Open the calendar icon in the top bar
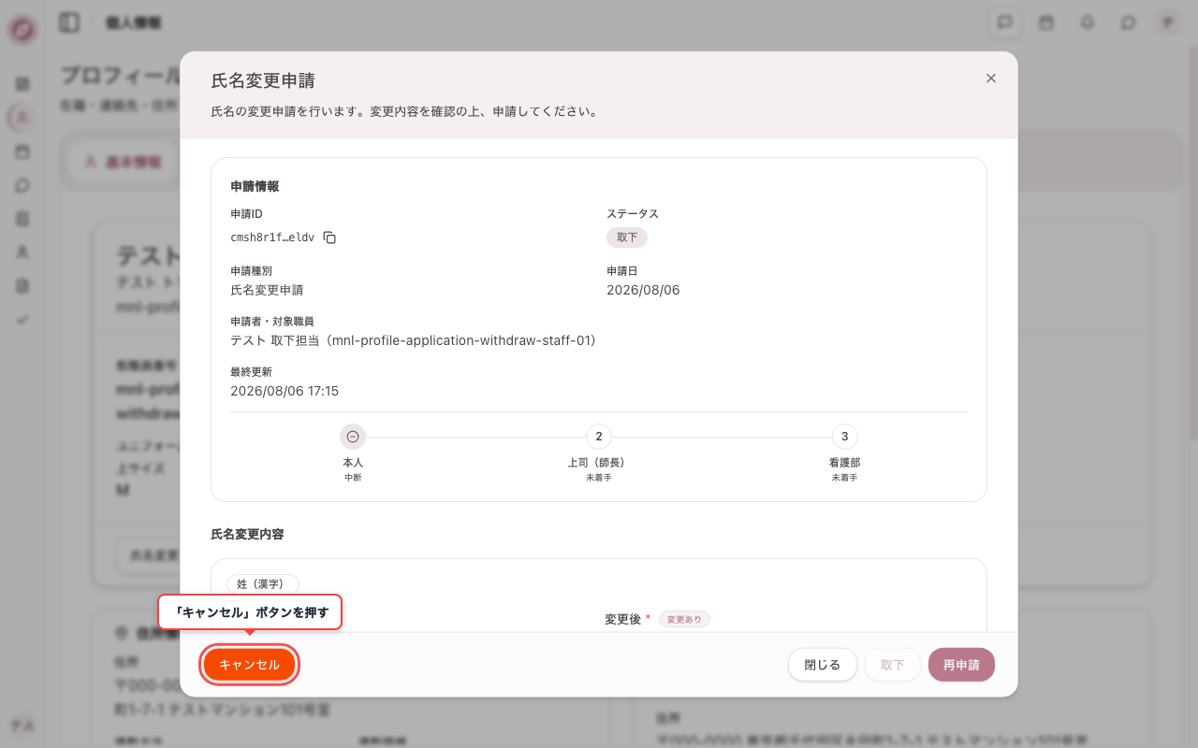The height and width of the screenshot is (748, 1198). coord(1046,22)
